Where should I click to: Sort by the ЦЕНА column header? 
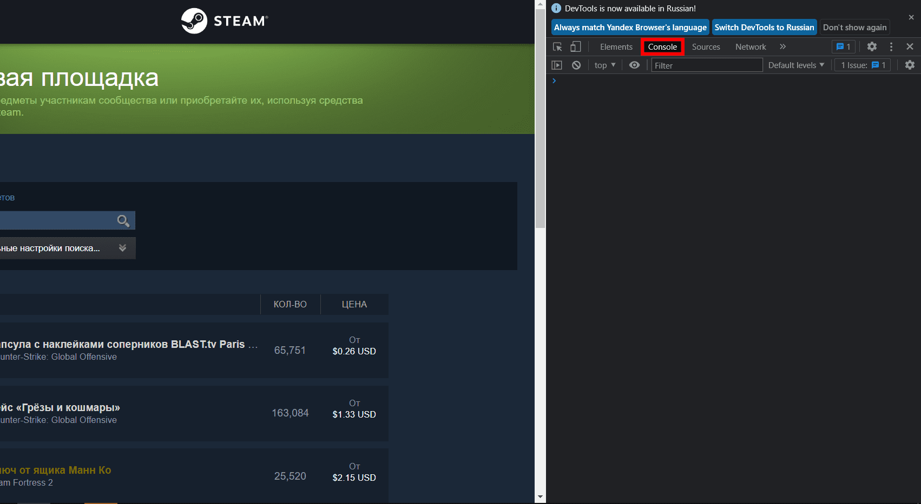tap(354, 305)
